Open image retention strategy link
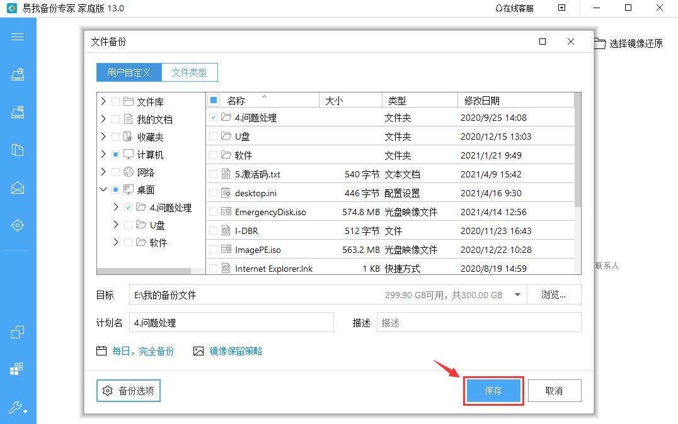 coord(236,351)
